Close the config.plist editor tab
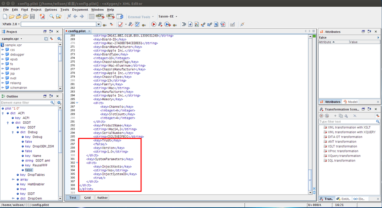Viewport: 382px width, 208px height. point(90,31)
